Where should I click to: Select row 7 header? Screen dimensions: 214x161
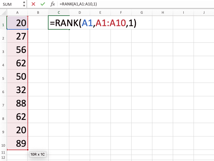click(x=3, y=103)
